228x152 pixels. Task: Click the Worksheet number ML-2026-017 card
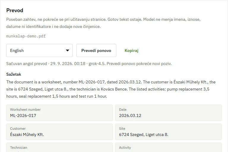coord(59,113)
